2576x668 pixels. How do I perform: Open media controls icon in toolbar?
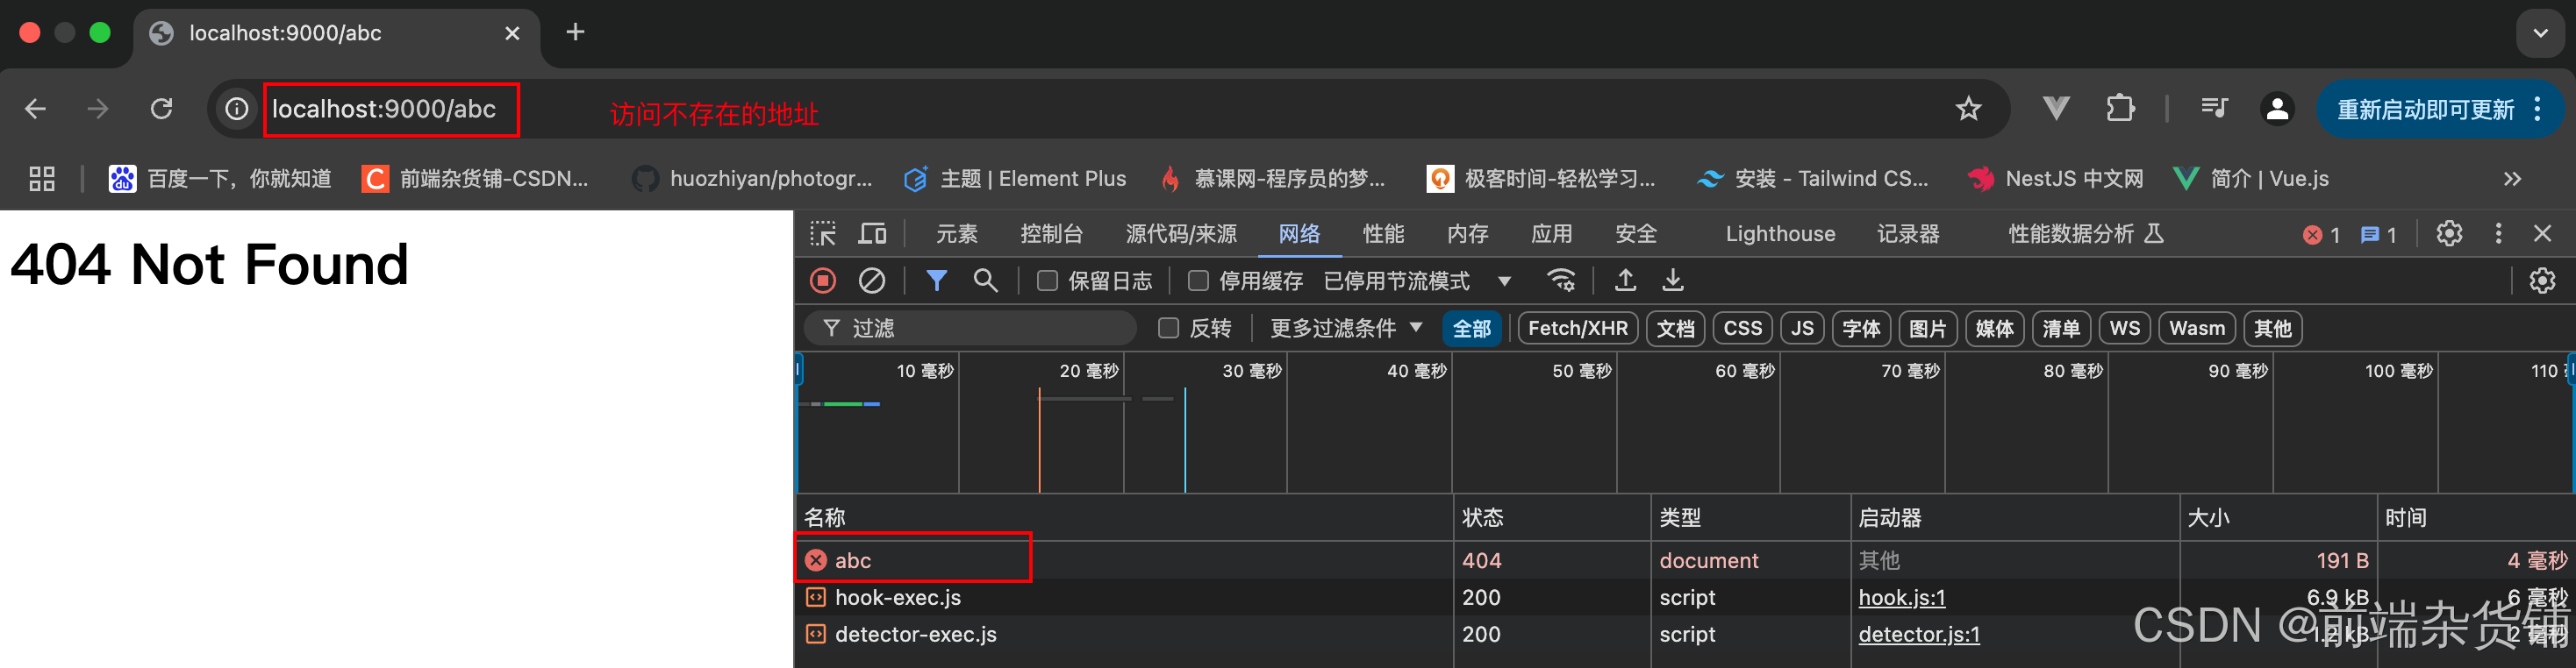tap(2214, 108)
